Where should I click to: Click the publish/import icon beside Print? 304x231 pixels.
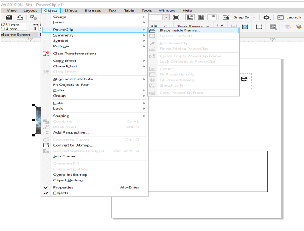33,17
